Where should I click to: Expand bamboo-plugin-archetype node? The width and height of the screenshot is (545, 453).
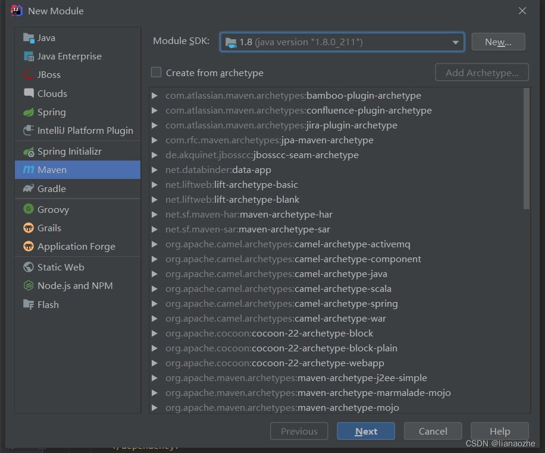click(155, 95)
